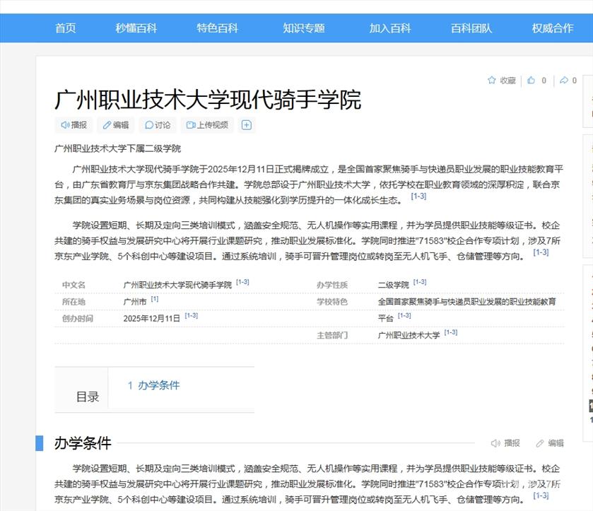Click the share arrow icon
This screenshot has width=593, height=511.
[564, 81]
